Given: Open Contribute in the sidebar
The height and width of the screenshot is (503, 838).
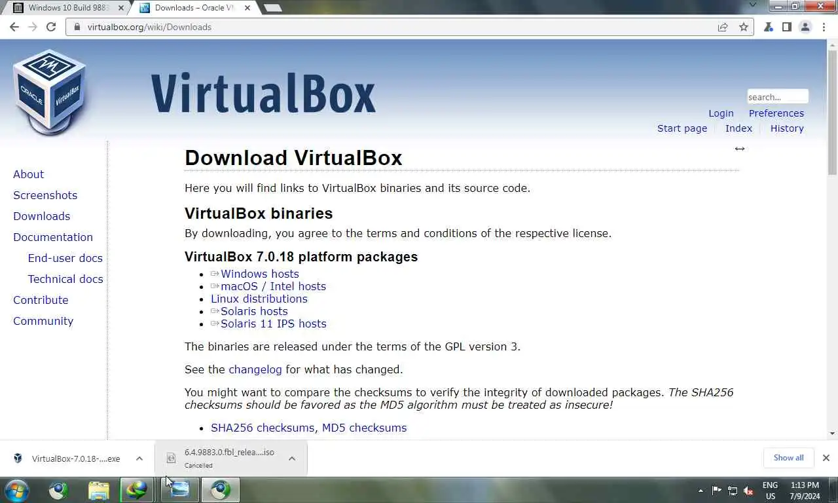Looking at the screenshot, I should point(41,300).
